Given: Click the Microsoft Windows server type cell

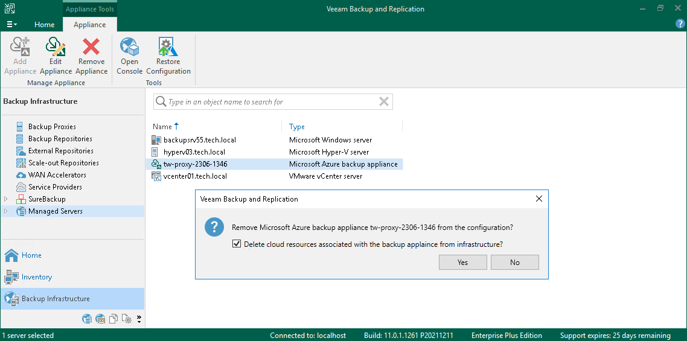Looking at the screenshot, I should click(330, 140).
